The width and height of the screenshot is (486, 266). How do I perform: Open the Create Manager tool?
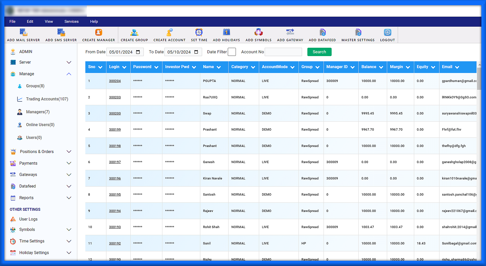99,32
